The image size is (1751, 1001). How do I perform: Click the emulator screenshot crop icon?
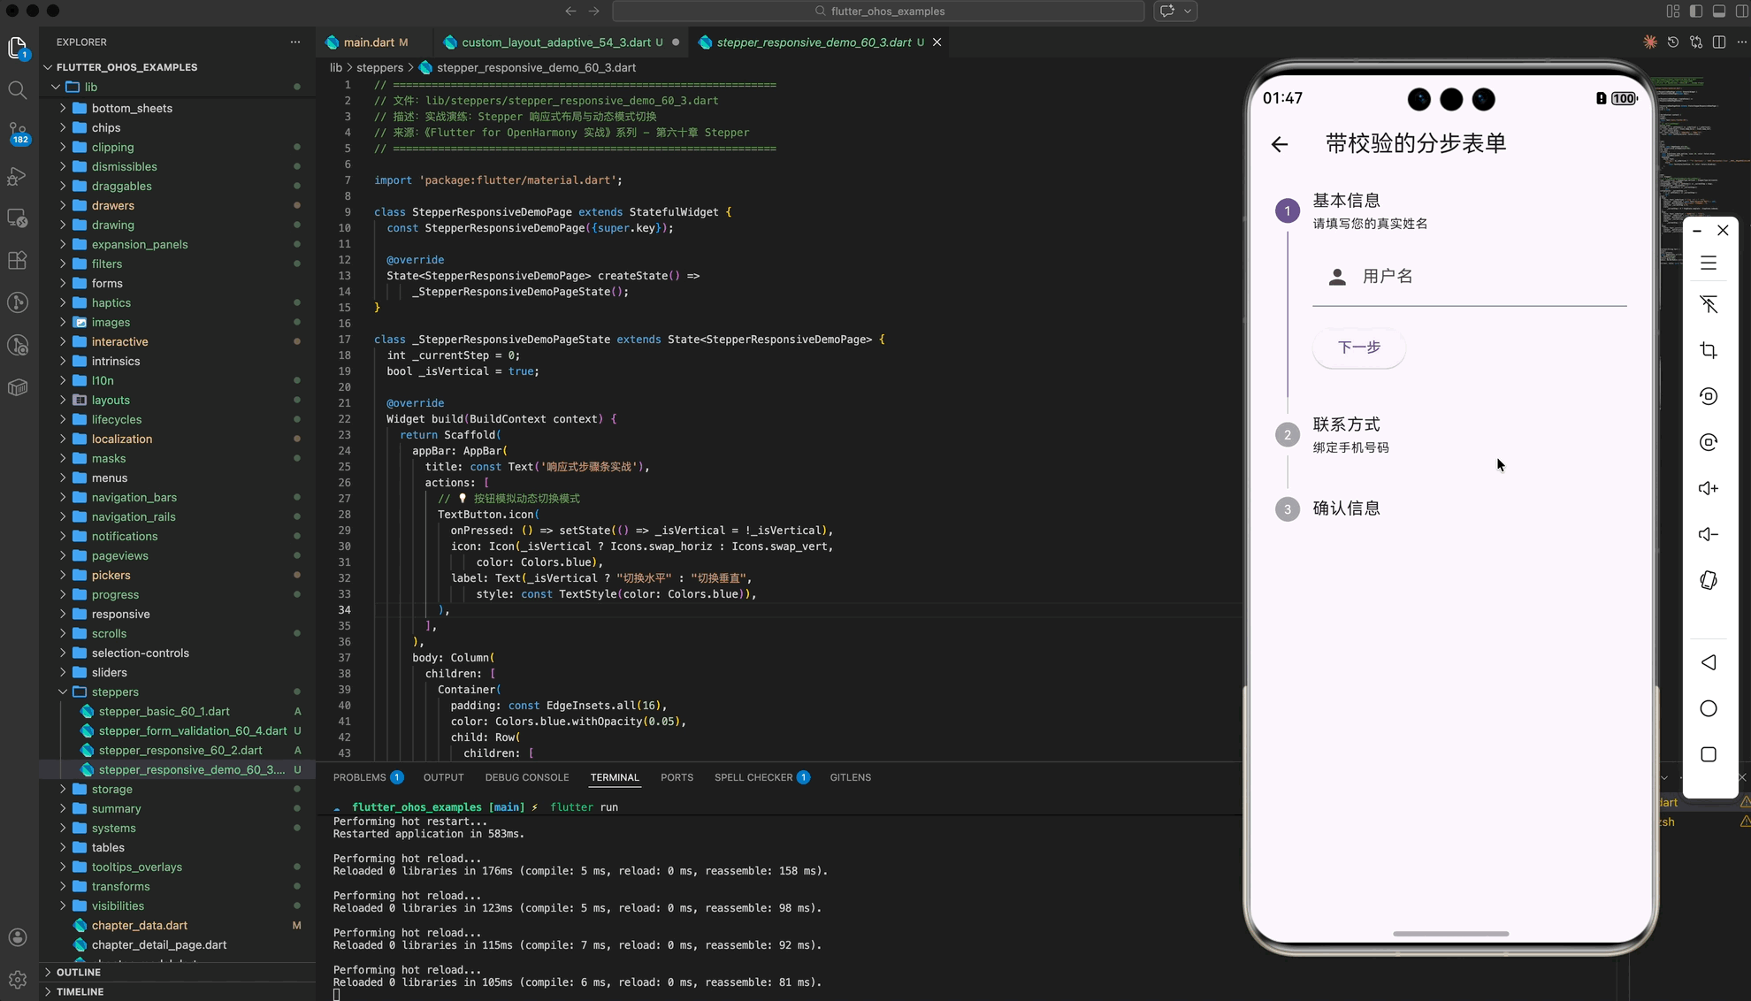(x=1709, y=350)
